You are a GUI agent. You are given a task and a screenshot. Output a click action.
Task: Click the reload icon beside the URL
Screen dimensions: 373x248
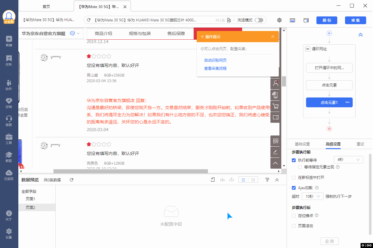pyautogui.click(x=89, y=20)
